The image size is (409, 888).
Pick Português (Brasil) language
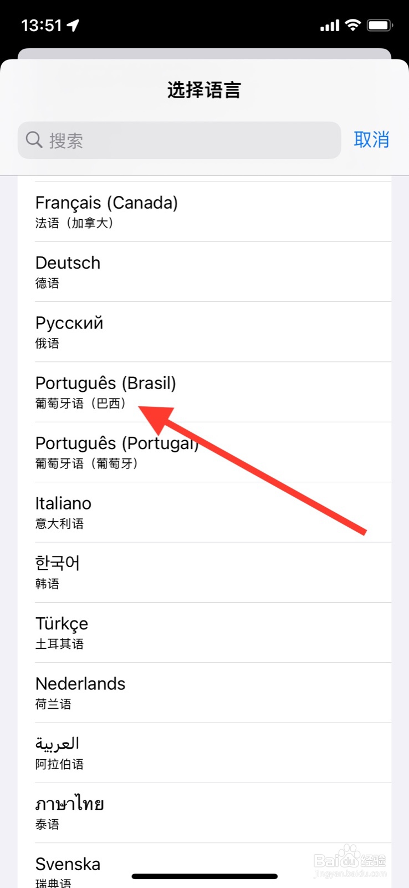(x=204, y=392)
